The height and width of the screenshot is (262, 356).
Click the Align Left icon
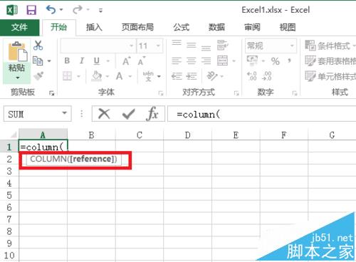(177, 61)
